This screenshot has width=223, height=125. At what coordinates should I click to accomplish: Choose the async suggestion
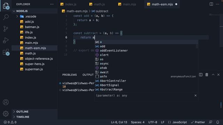(146, 64)
